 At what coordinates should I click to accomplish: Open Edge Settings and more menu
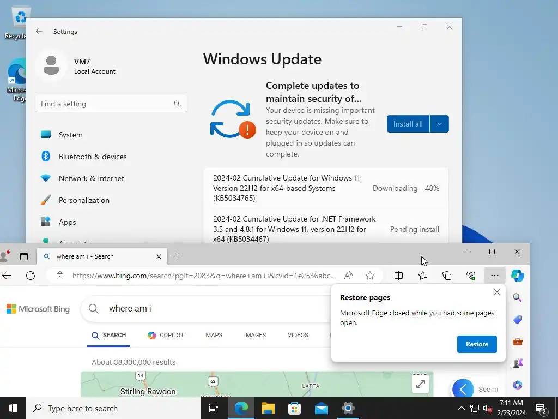pos(494,276)
